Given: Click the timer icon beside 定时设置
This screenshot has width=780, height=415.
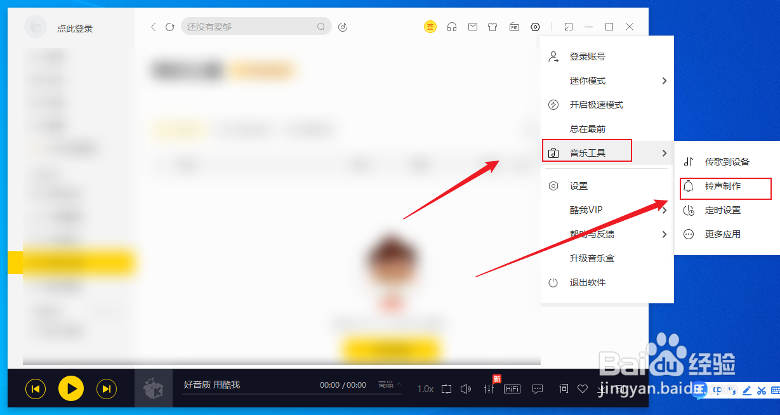Looking at the screenshot, I should coord(689,210).
